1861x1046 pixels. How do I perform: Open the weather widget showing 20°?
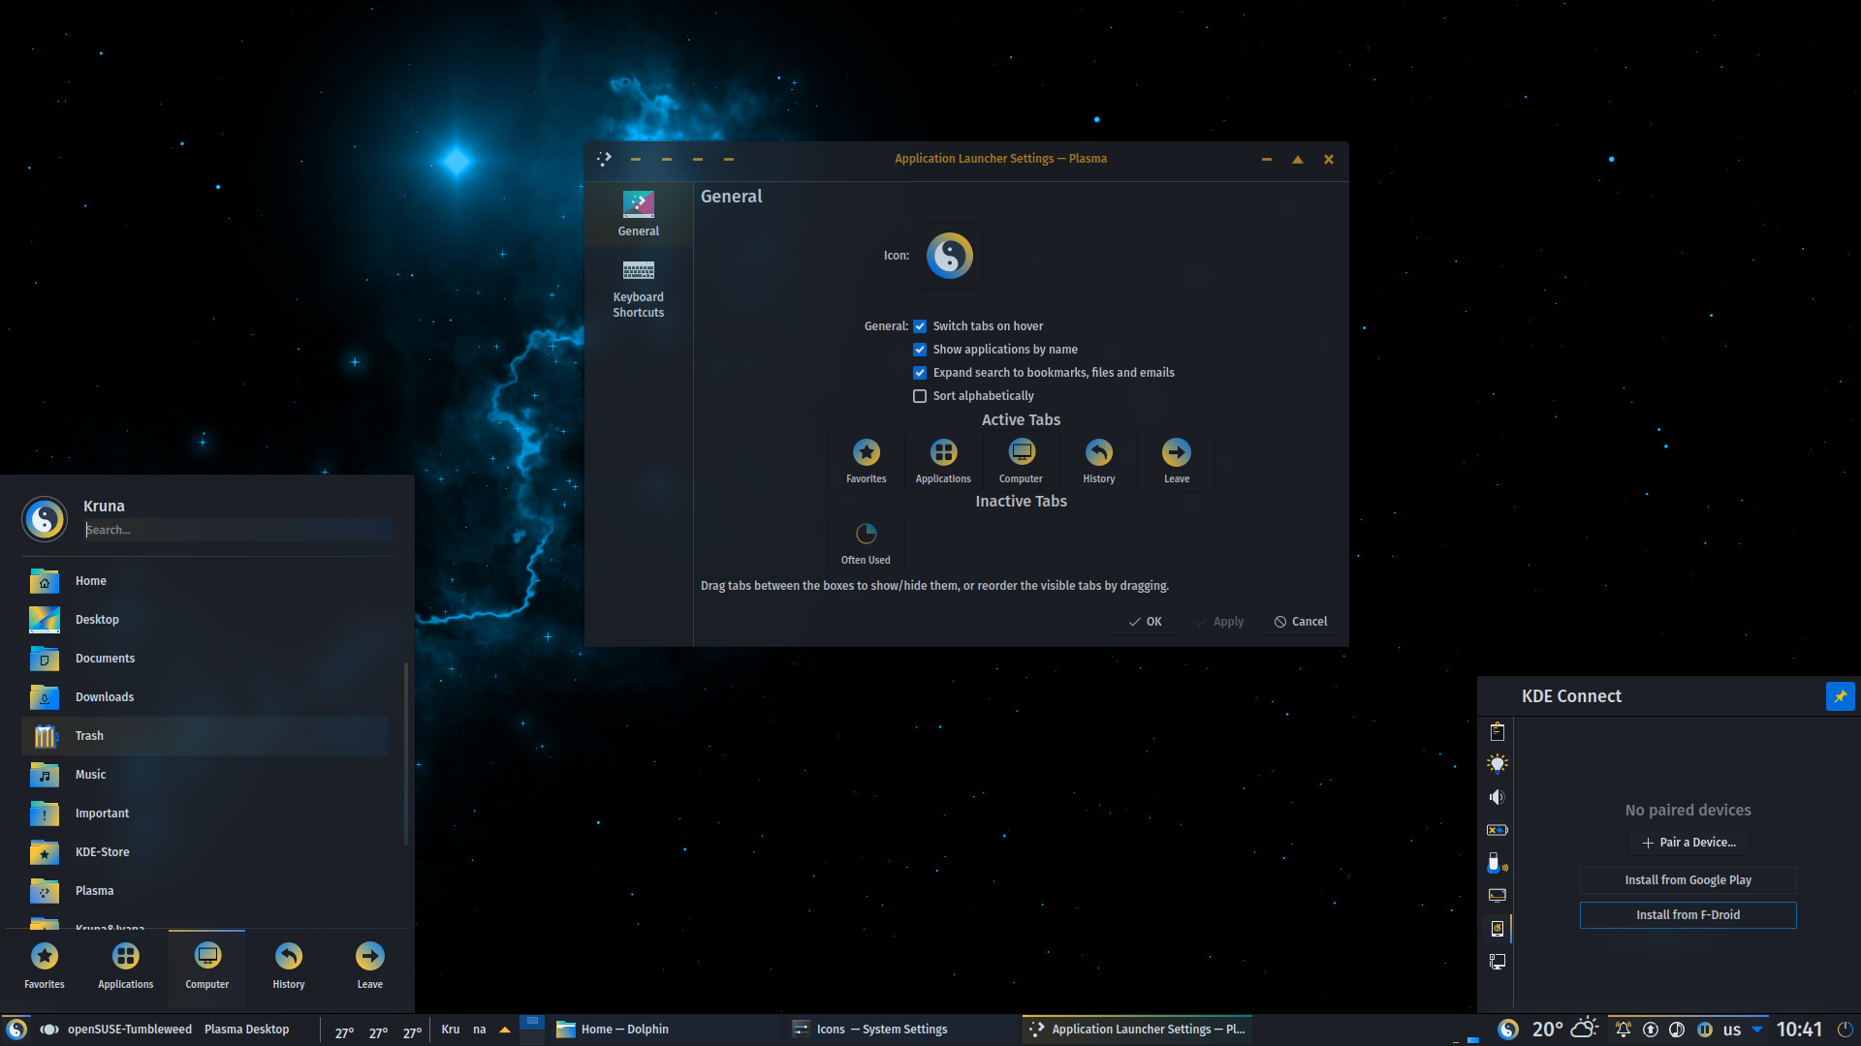tap(1564, 1030)
